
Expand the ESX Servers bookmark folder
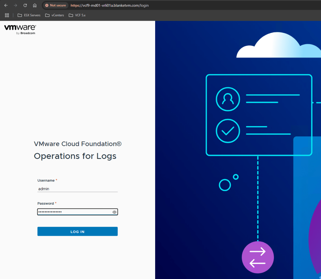click(x=29, y=15)
